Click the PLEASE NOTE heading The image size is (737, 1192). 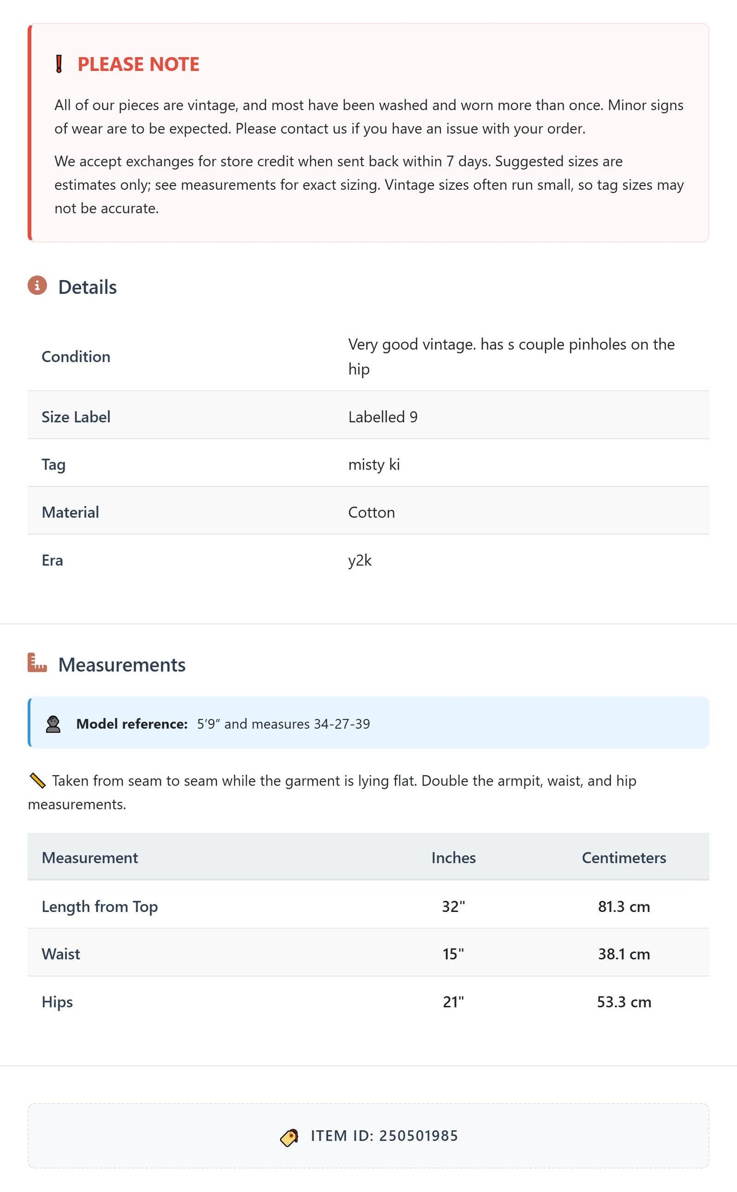click(138, 64)
